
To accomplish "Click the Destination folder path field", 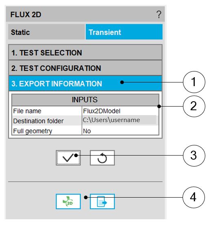I will pos(119,120).
